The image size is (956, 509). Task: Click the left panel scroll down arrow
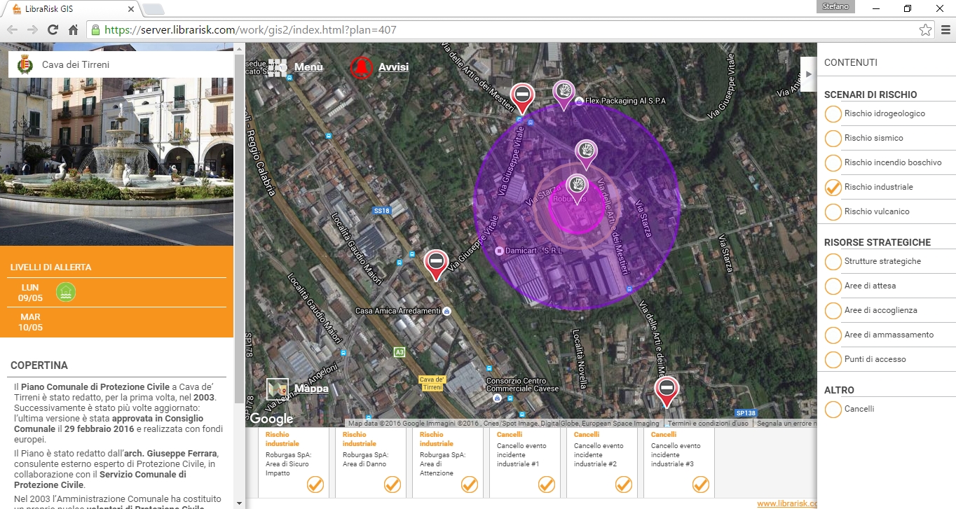240,503
